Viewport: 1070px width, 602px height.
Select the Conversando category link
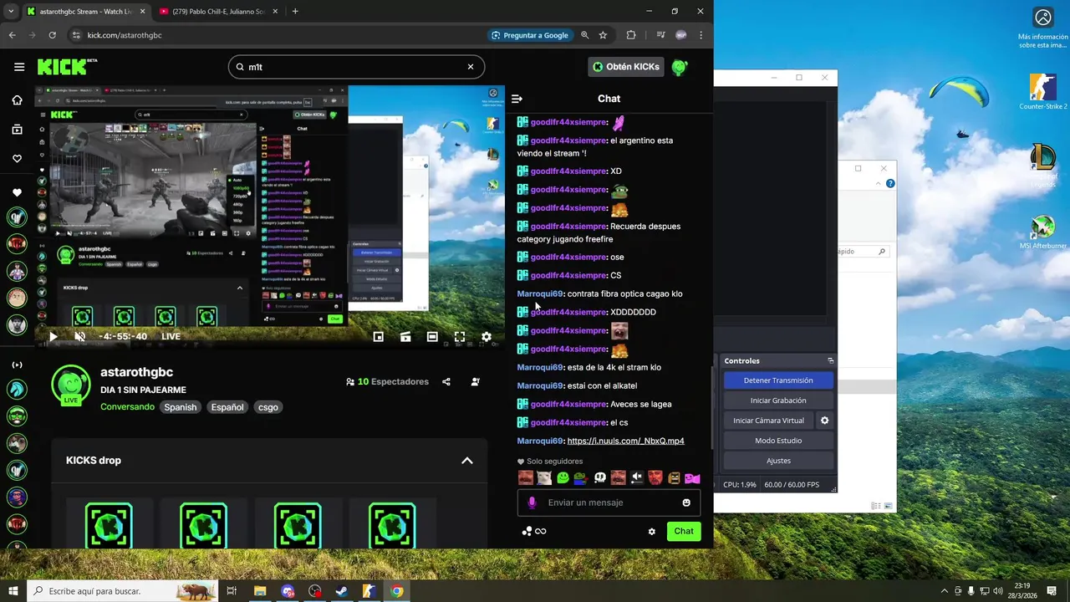(x=127, y=407)
